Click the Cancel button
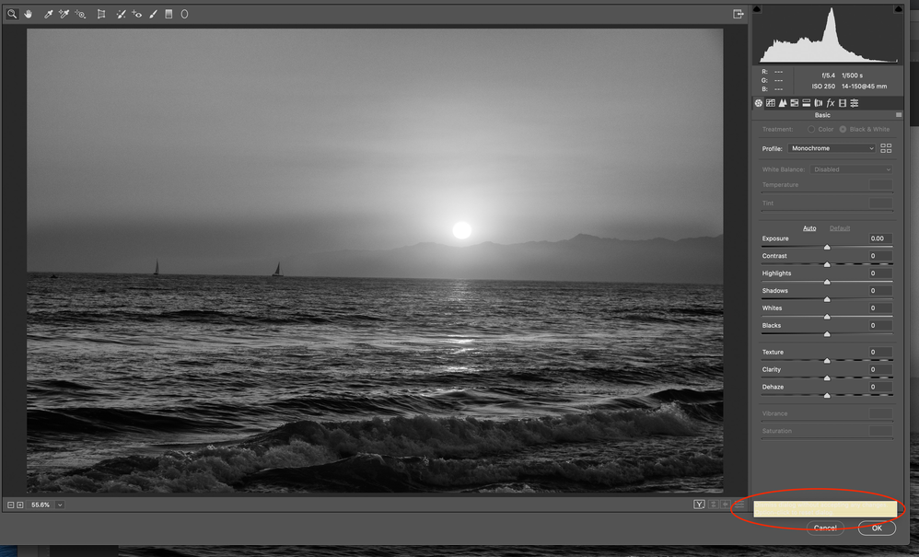The width and height of the screenshot is (919, 557). coord(825,528)
